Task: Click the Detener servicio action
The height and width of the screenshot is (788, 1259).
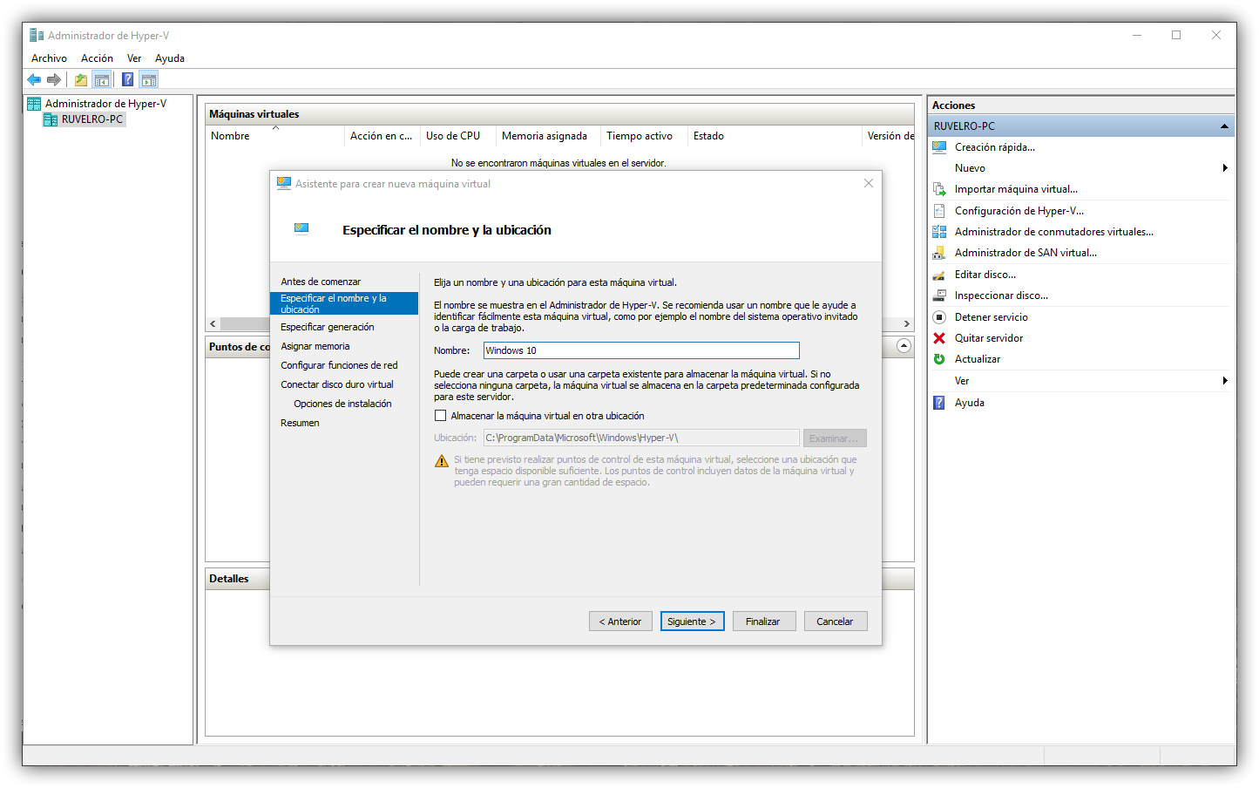Action: pos(992,317)
